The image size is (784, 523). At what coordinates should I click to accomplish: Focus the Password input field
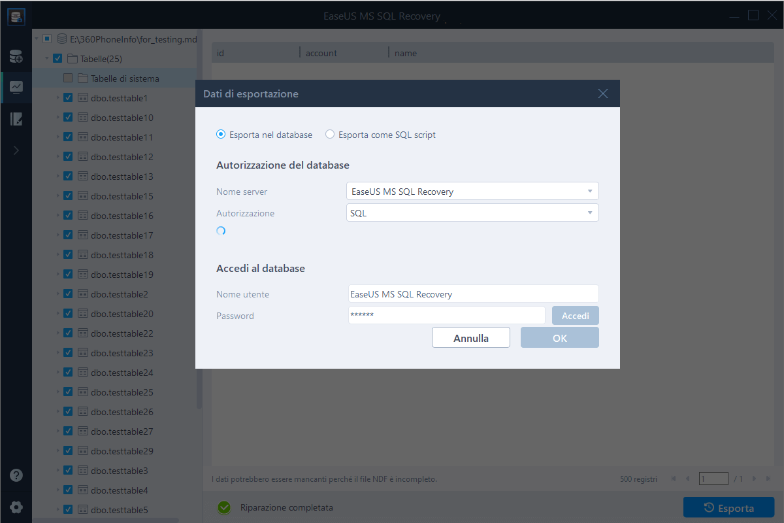point(447,315)
